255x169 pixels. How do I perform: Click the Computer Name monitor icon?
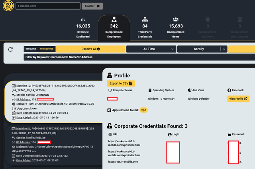[x=110, y=90]
